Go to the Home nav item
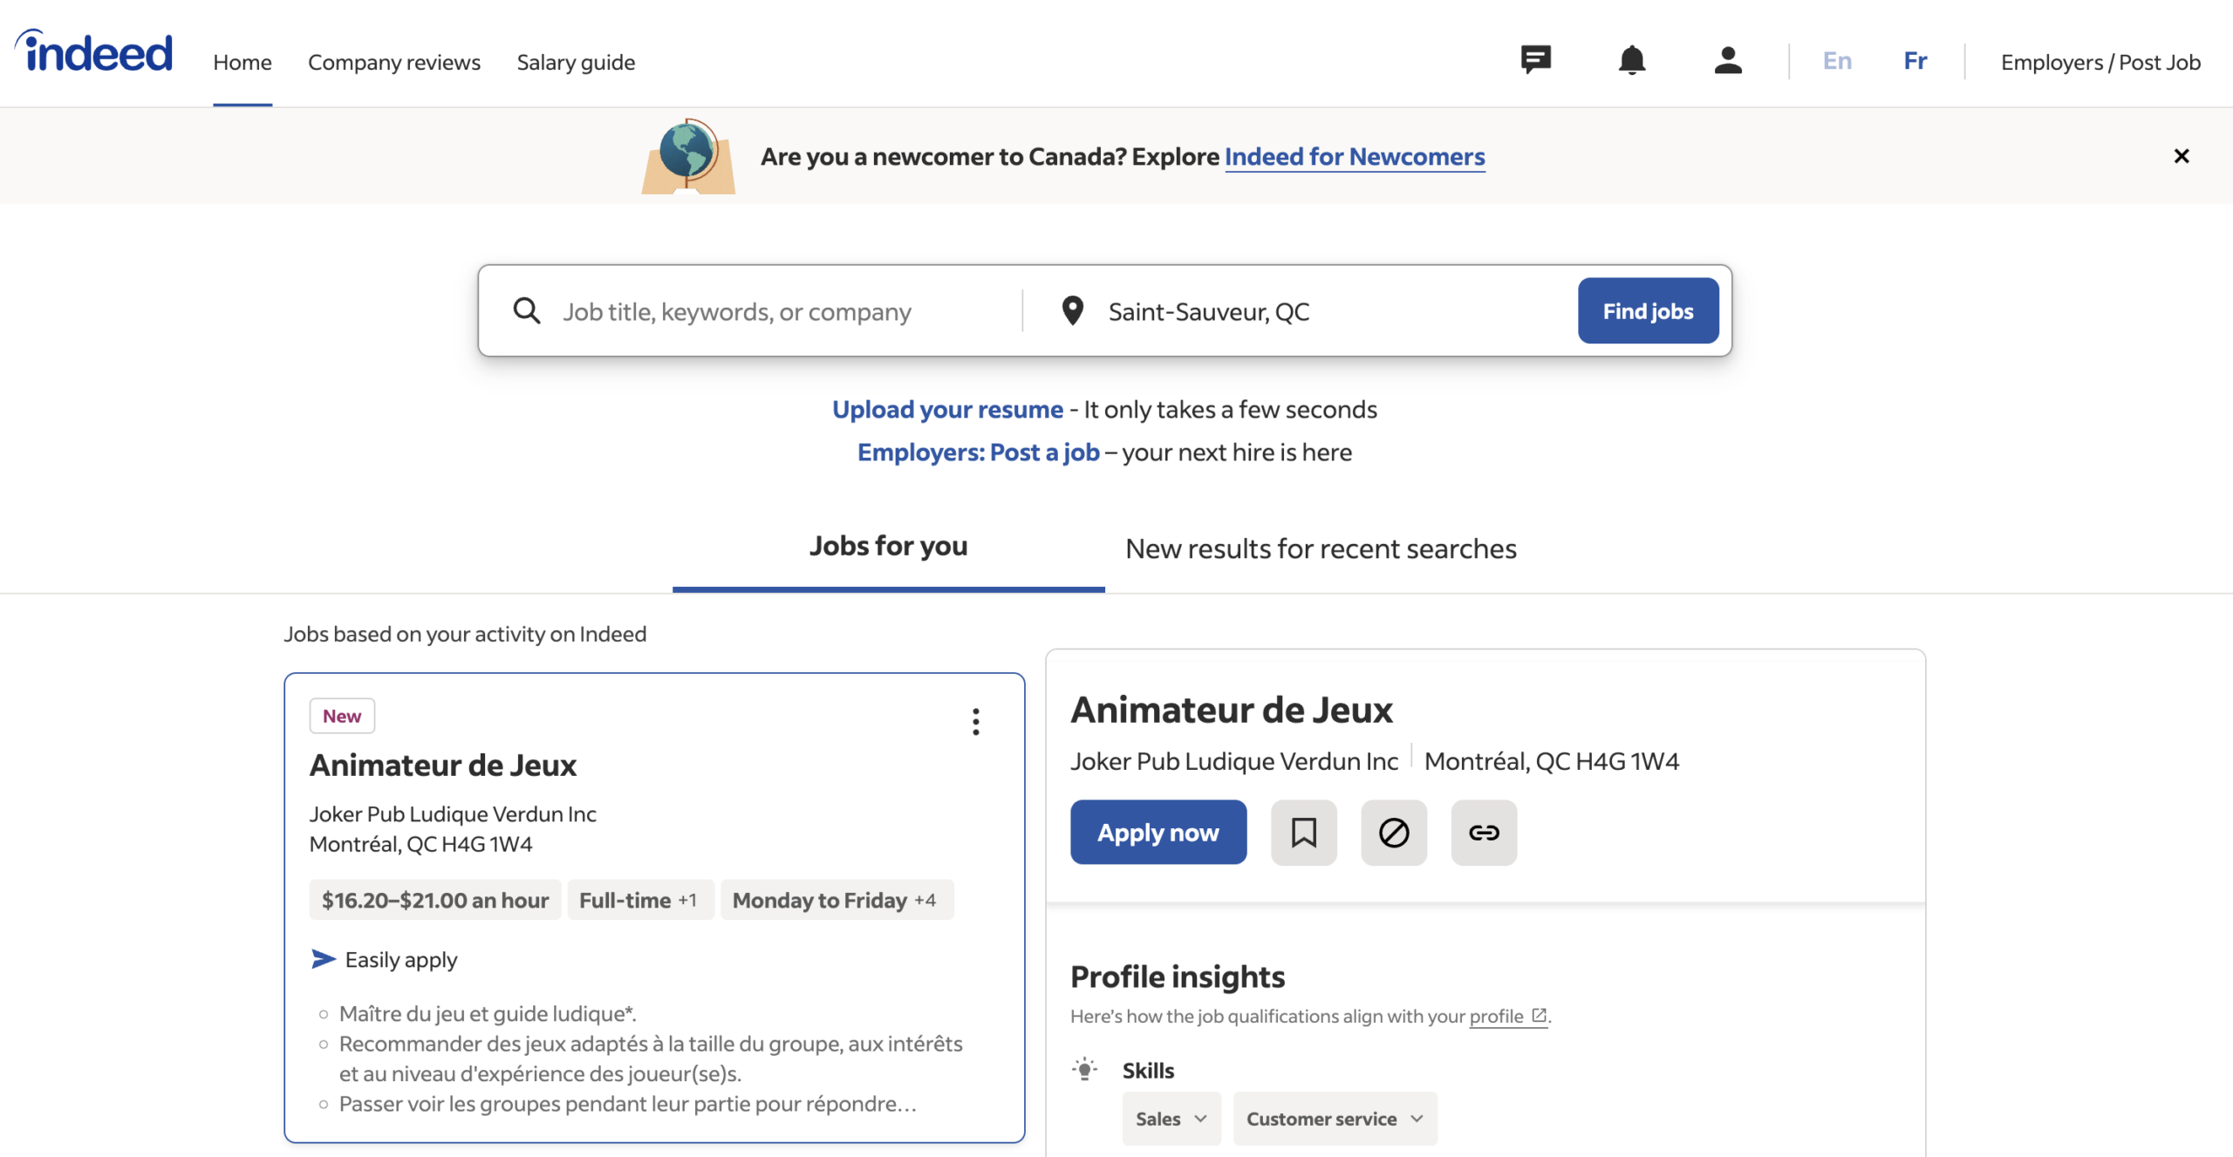The image size is (2233, 1157). [242, 63]
